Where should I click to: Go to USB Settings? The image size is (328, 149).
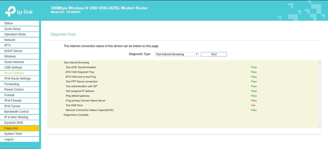click(x=19, y=67)
